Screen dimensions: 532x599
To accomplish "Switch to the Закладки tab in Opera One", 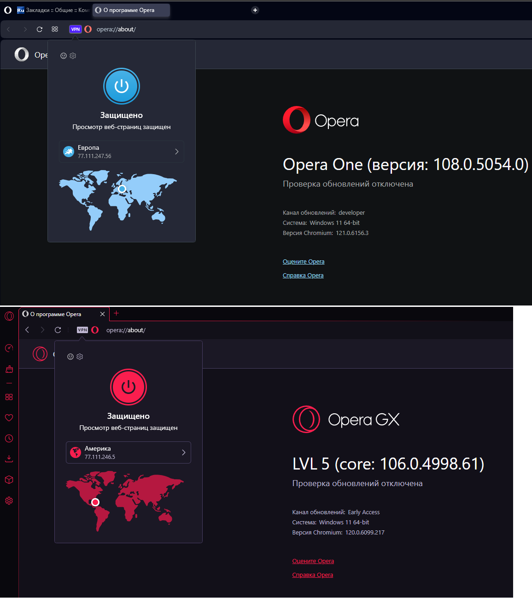I will pos(53,10).
